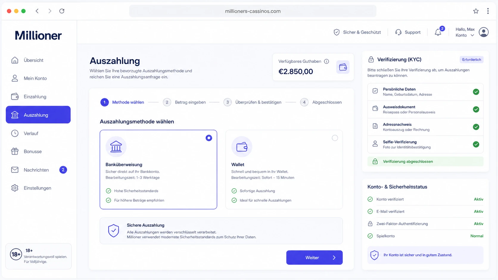Click green check of Adressnachweis
498x280 pixels.
pyautogui.click(x=476, y=127)
